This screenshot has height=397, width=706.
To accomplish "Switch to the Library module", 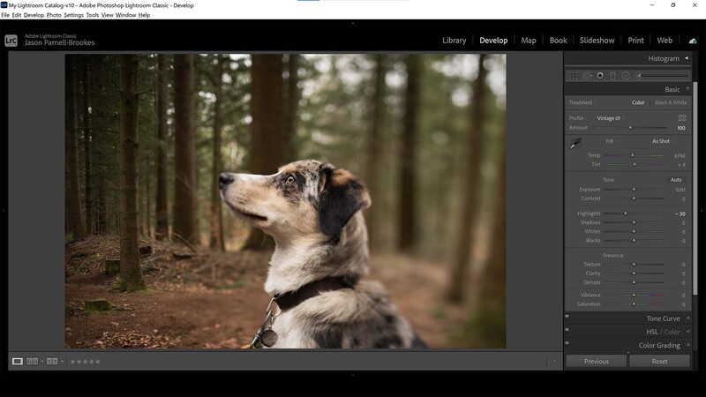I will [454, 41].
